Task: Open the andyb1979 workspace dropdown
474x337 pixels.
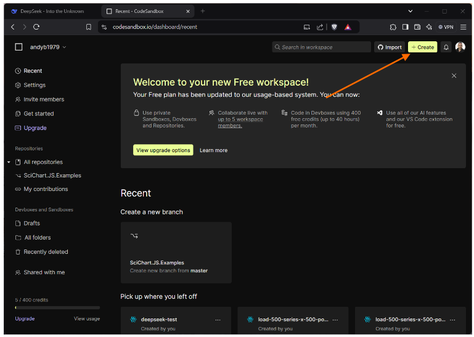Action: (48, 47)
